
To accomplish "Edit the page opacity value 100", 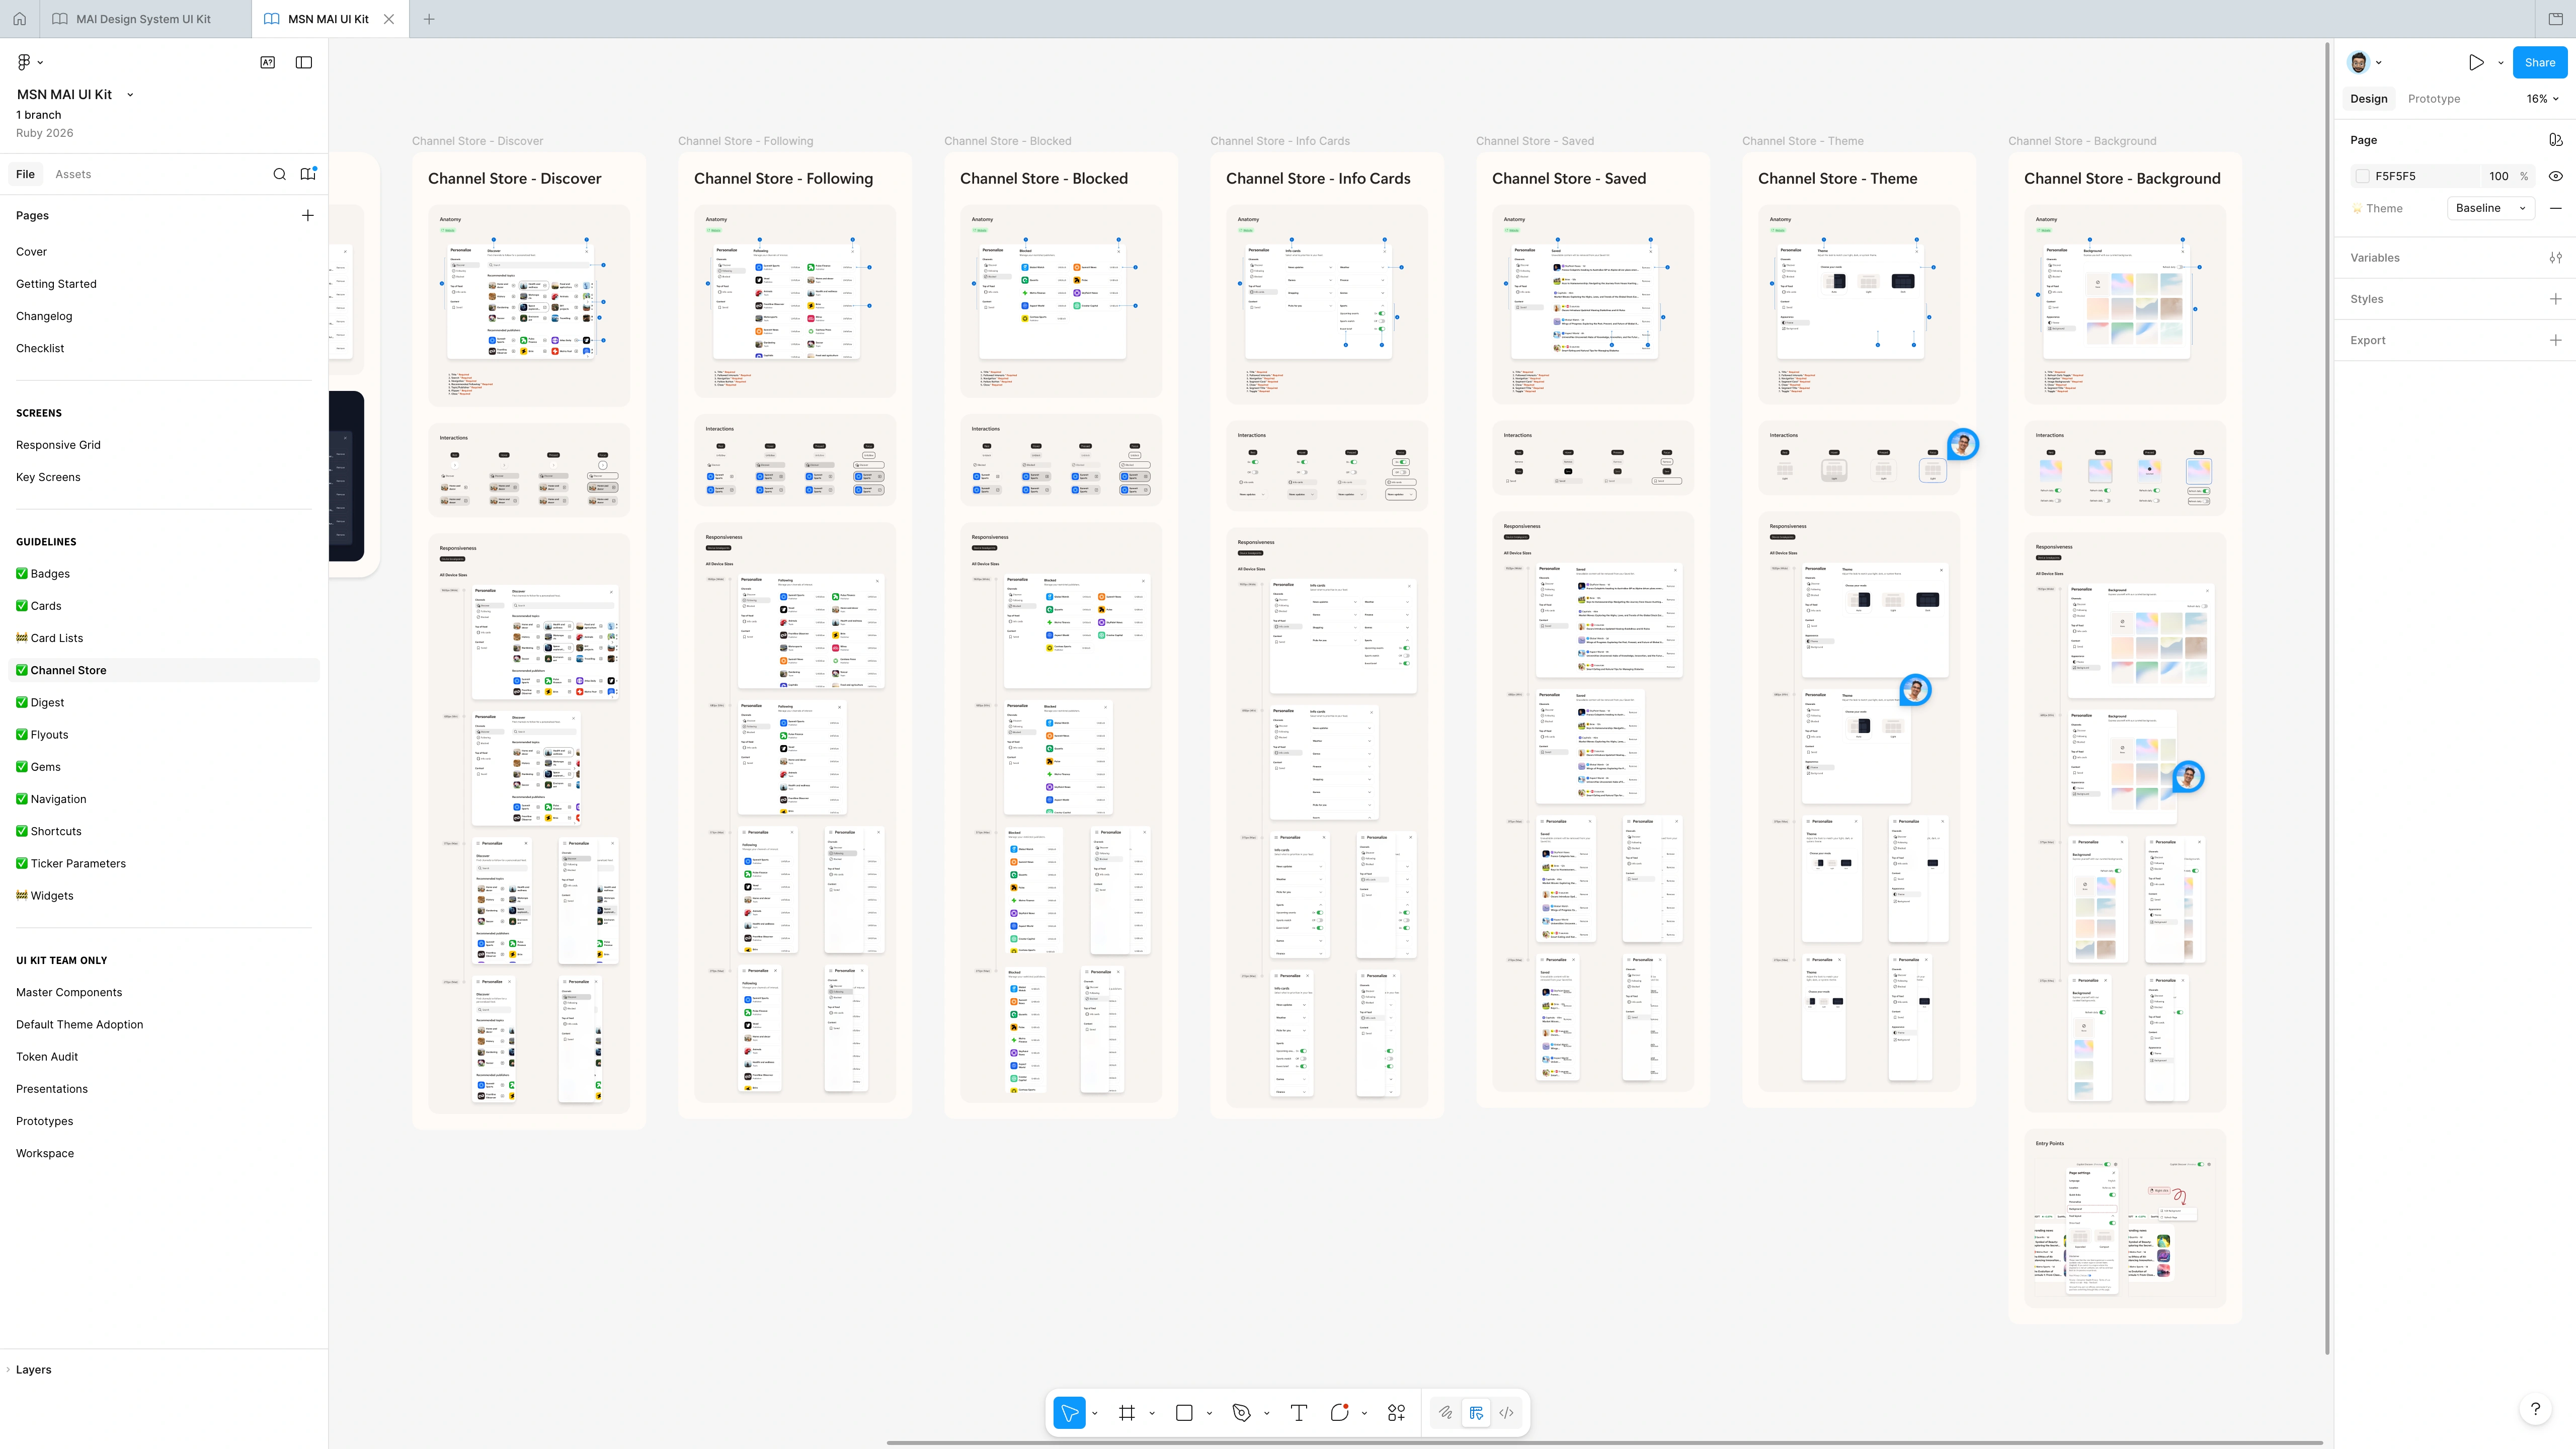I will (x=2498, y=176).
